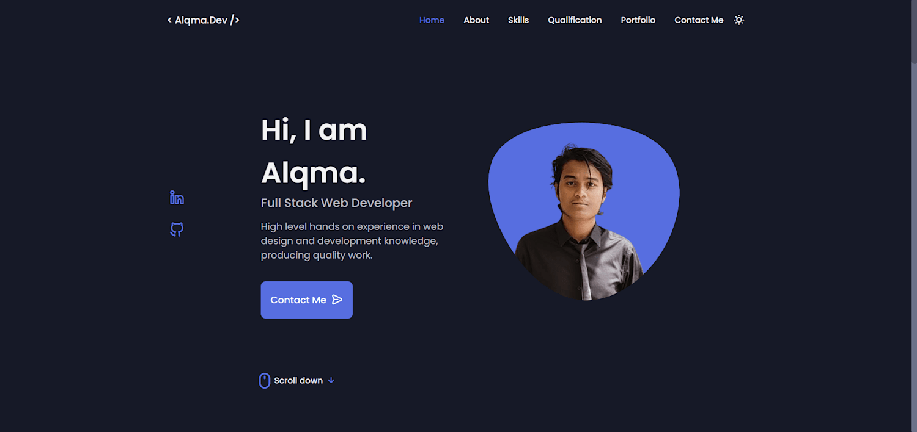Toggle the light/dark theme sun icon
This screenshot has height=432, width=917.
739,20
